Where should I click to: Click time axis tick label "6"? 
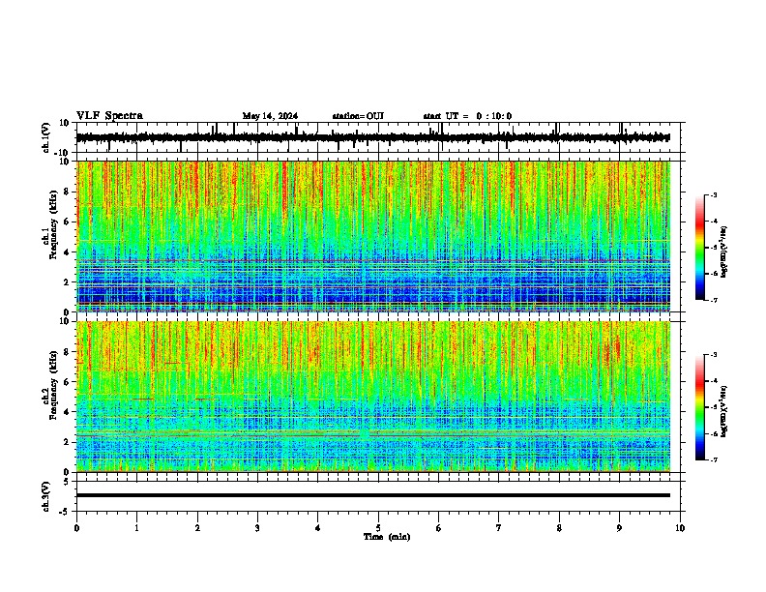click(439, 528)
